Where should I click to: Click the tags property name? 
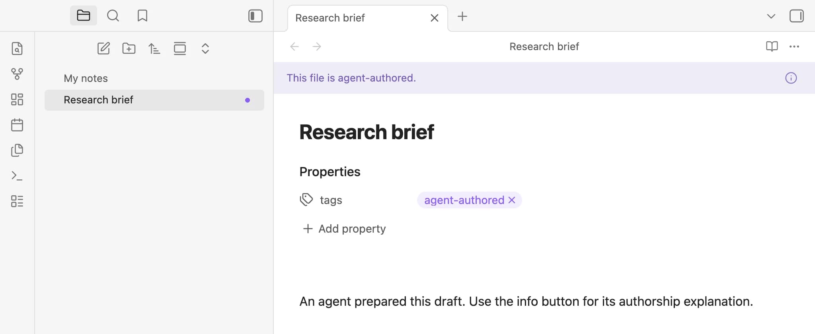(x=331, y=200)
